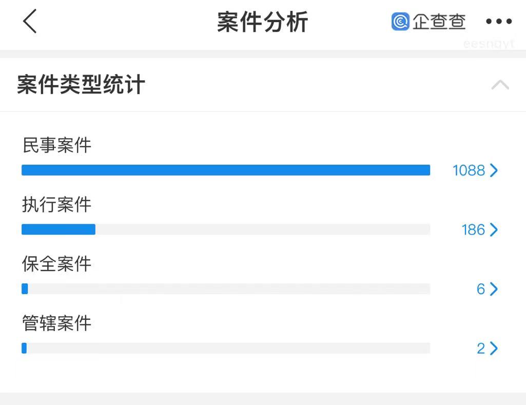View the 6 preservation cases count
This screenshot has height=405, width=526.
[481, 289]
